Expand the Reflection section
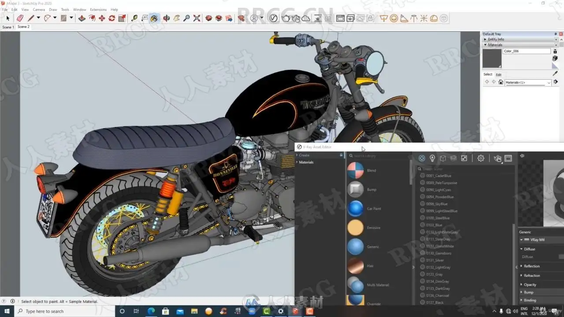 [x=531, y=266]
